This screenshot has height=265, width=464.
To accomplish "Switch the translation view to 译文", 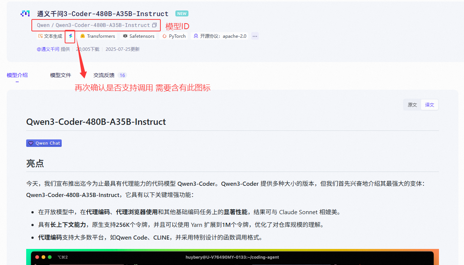I will 429,105.
